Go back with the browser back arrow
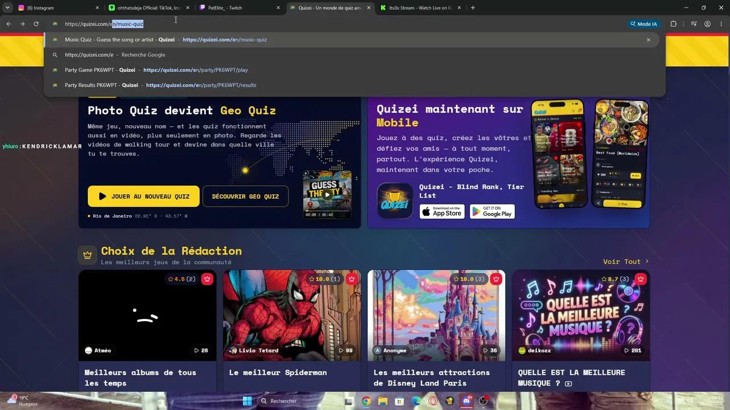730x410 pixels. coord(9,24)
